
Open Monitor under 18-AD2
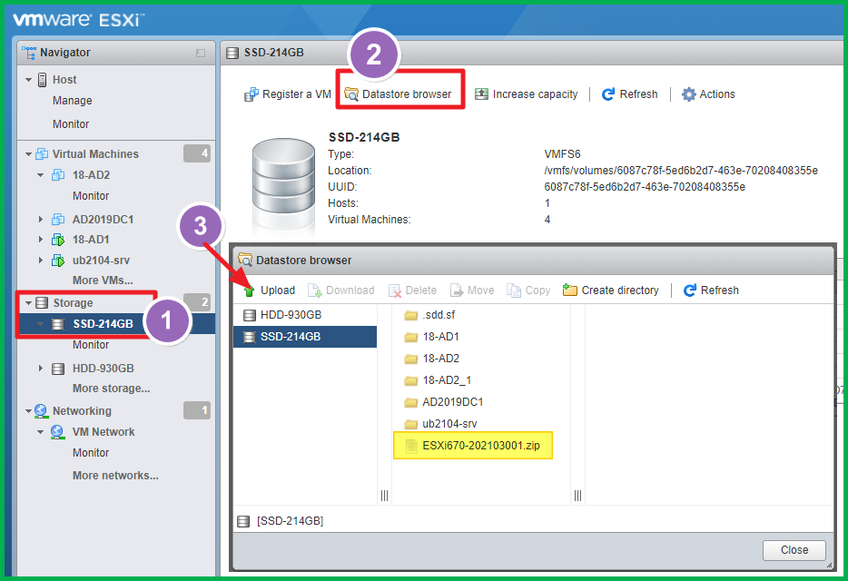(91, 196)
